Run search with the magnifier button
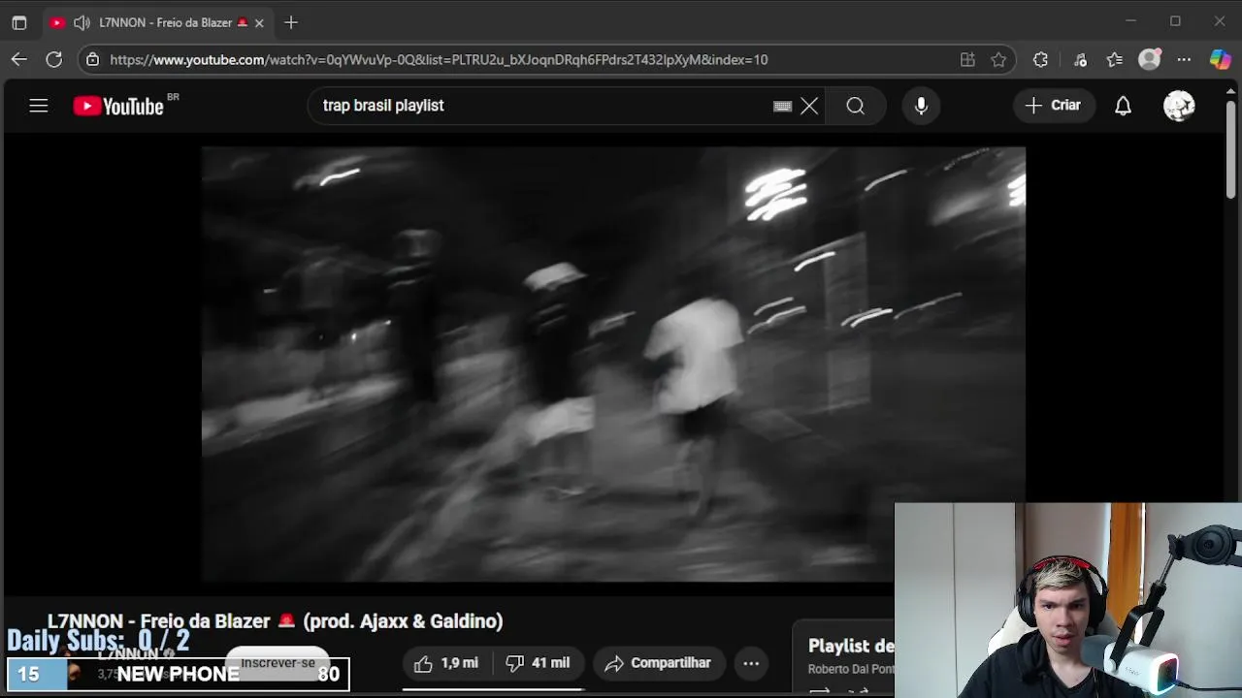The width and height of the screenshot is (1242, 698). 855,106
